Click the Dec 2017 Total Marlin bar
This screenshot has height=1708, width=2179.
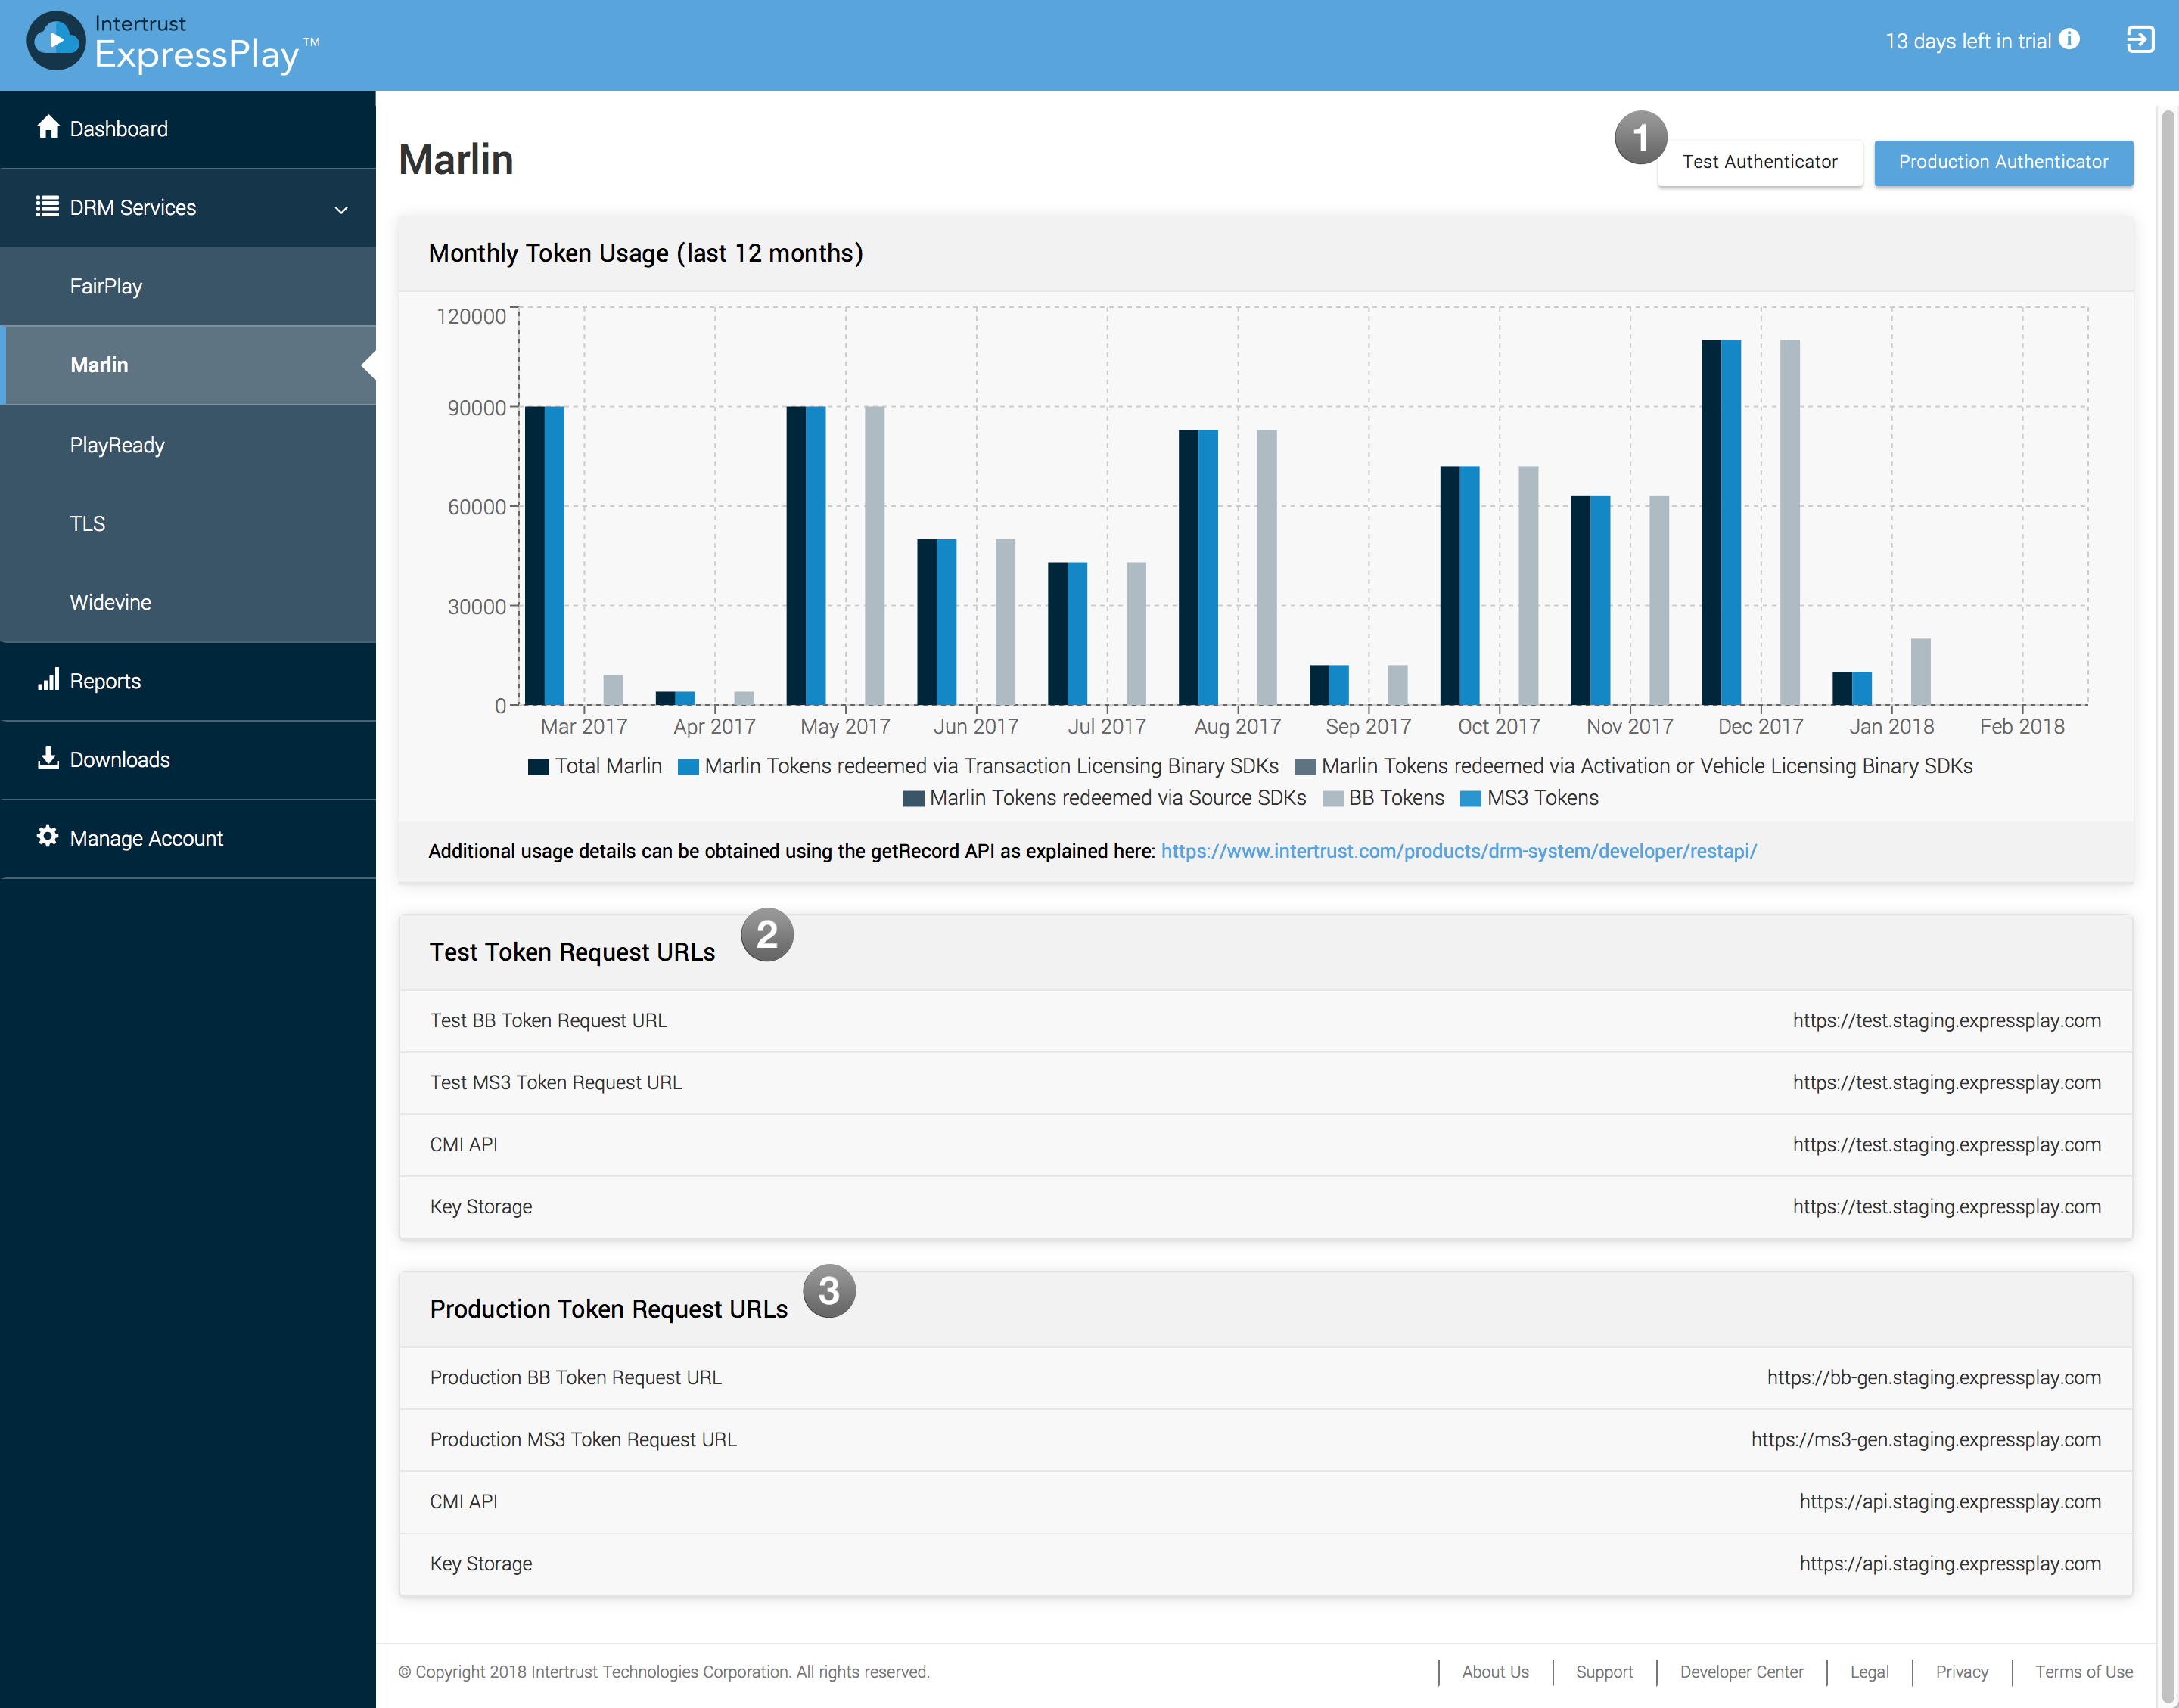click(x=1711, y=522)
